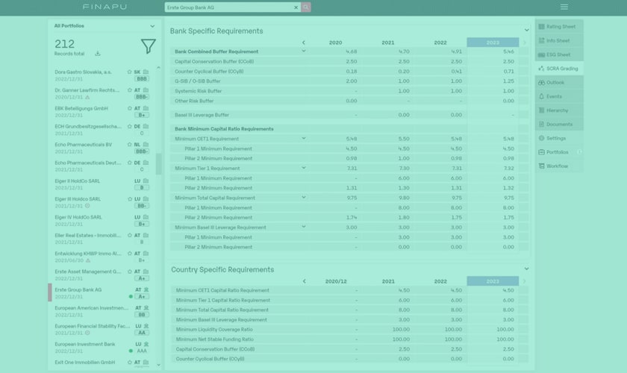Click the A+ rating badge of Erste Group
The width and height of the screenshot is (627, 373).
tap(142, 297)
